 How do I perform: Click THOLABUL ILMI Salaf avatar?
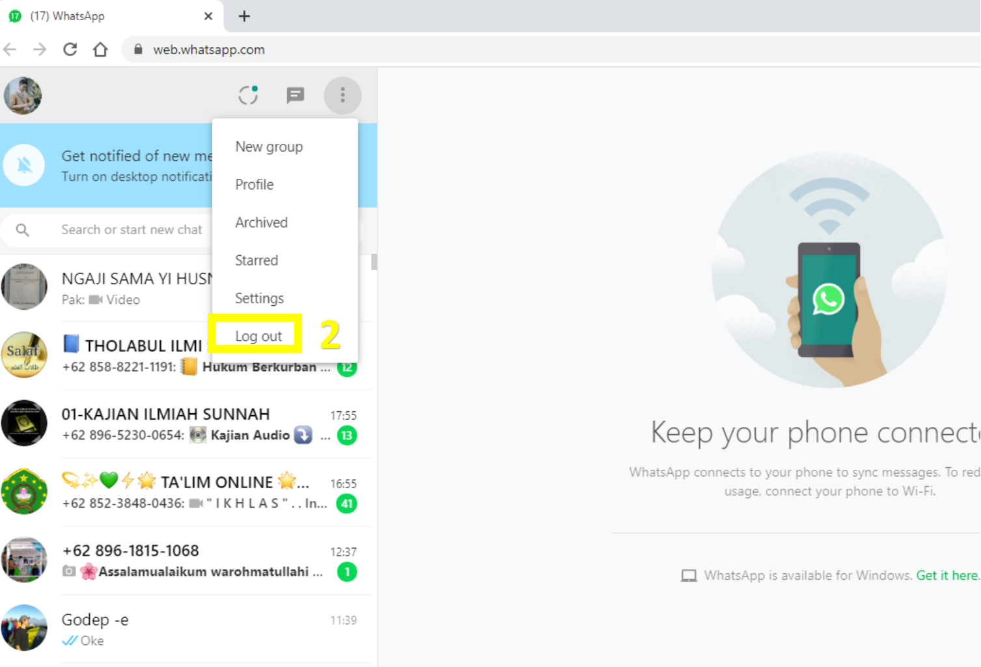coord(24,355)
